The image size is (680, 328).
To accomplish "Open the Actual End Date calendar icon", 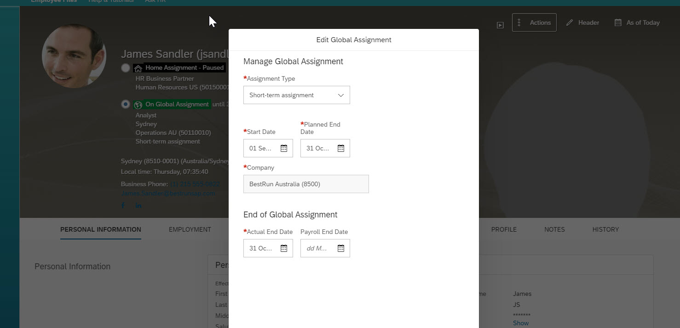I will [x=284, y=248].
